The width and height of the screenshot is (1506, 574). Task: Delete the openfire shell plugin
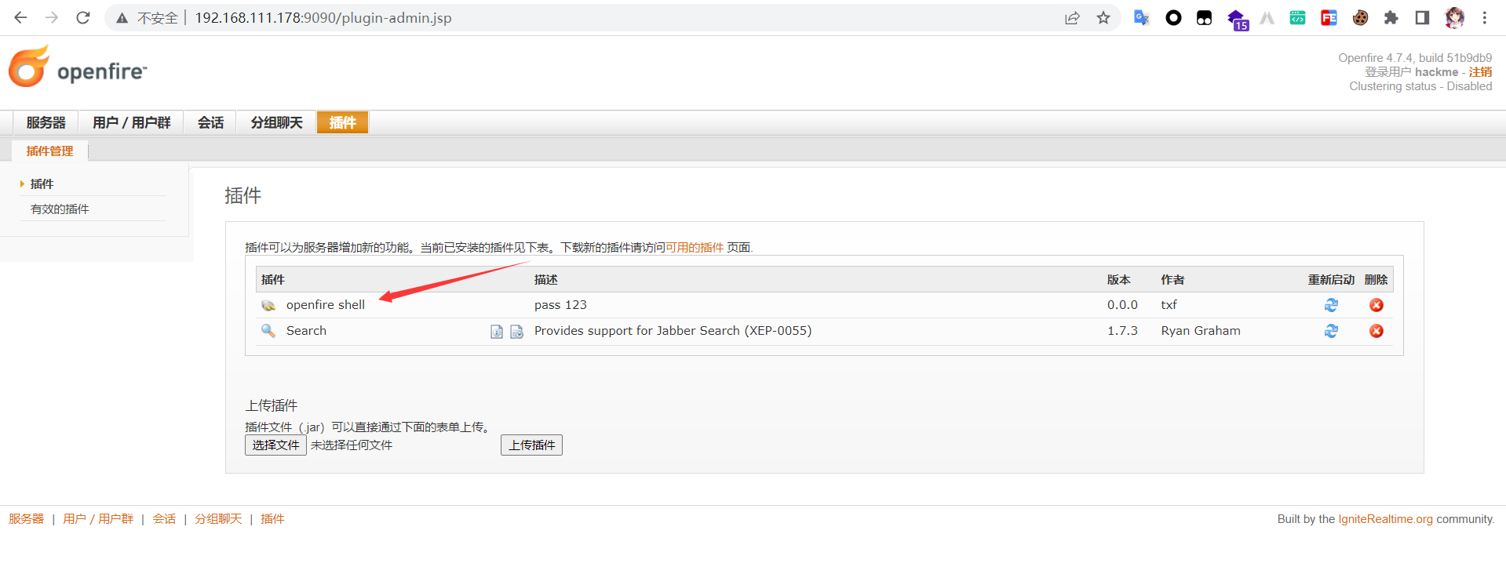click(x=1377, y=305)
